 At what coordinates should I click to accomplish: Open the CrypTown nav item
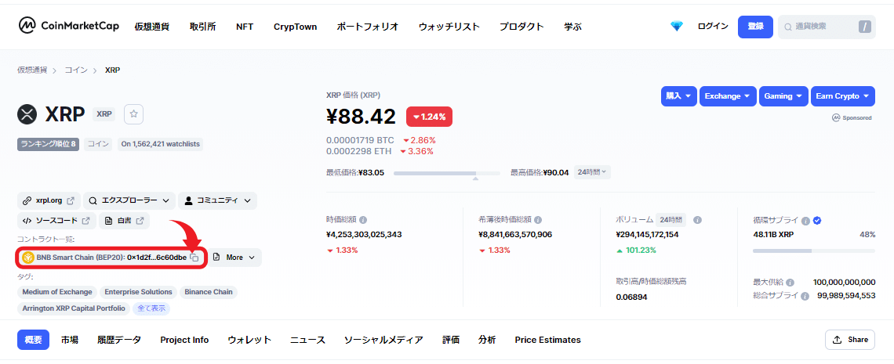[295, 27]
